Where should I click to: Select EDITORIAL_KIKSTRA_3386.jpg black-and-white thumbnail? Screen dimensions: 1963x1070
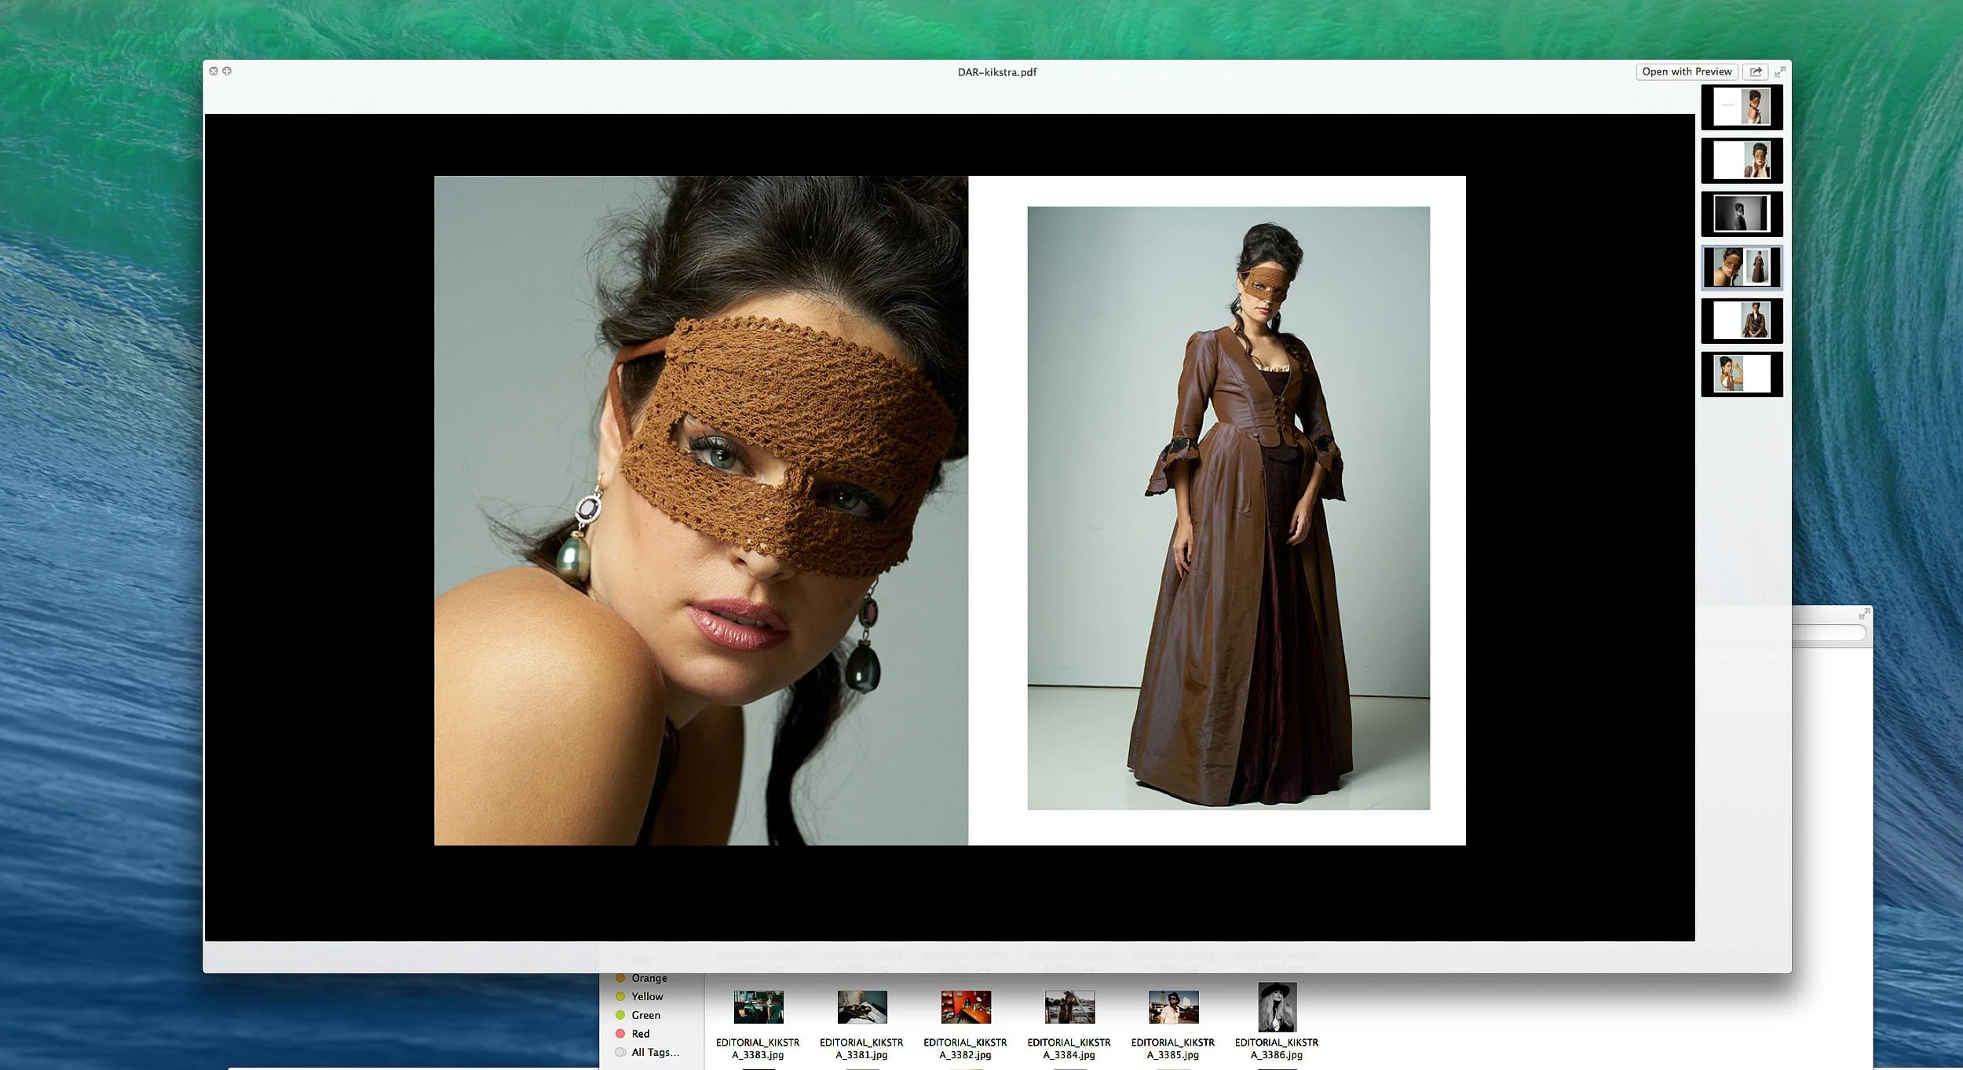click(1278, 1006)
